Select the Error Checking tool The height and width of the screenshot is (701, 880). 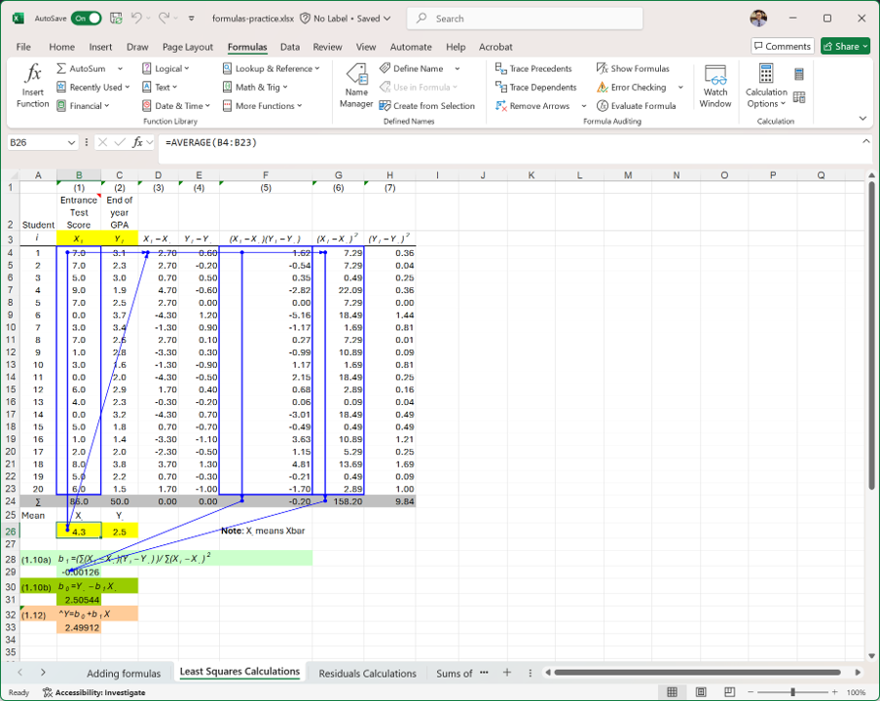click(x=633, y=87)
